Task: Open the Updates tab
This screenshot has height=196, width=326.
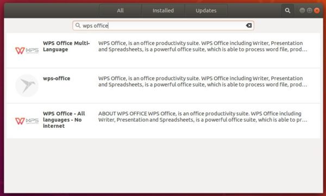Action: 206,11
